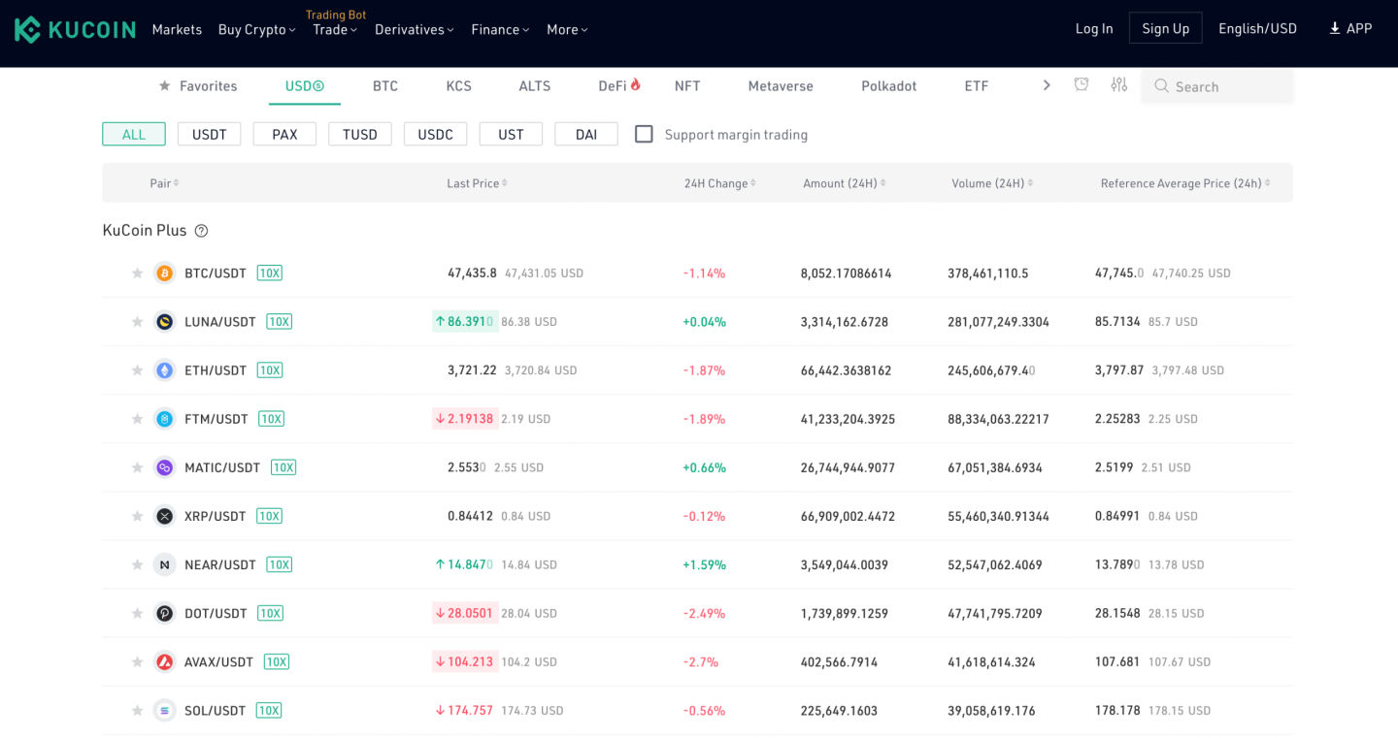Click the APP download icon
The image size is (1398, 738).
[1335, 28]
